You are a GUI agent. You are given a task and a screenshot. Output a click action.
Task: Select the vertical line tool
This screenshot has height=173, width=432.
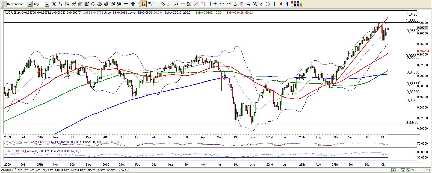point(274,4)
